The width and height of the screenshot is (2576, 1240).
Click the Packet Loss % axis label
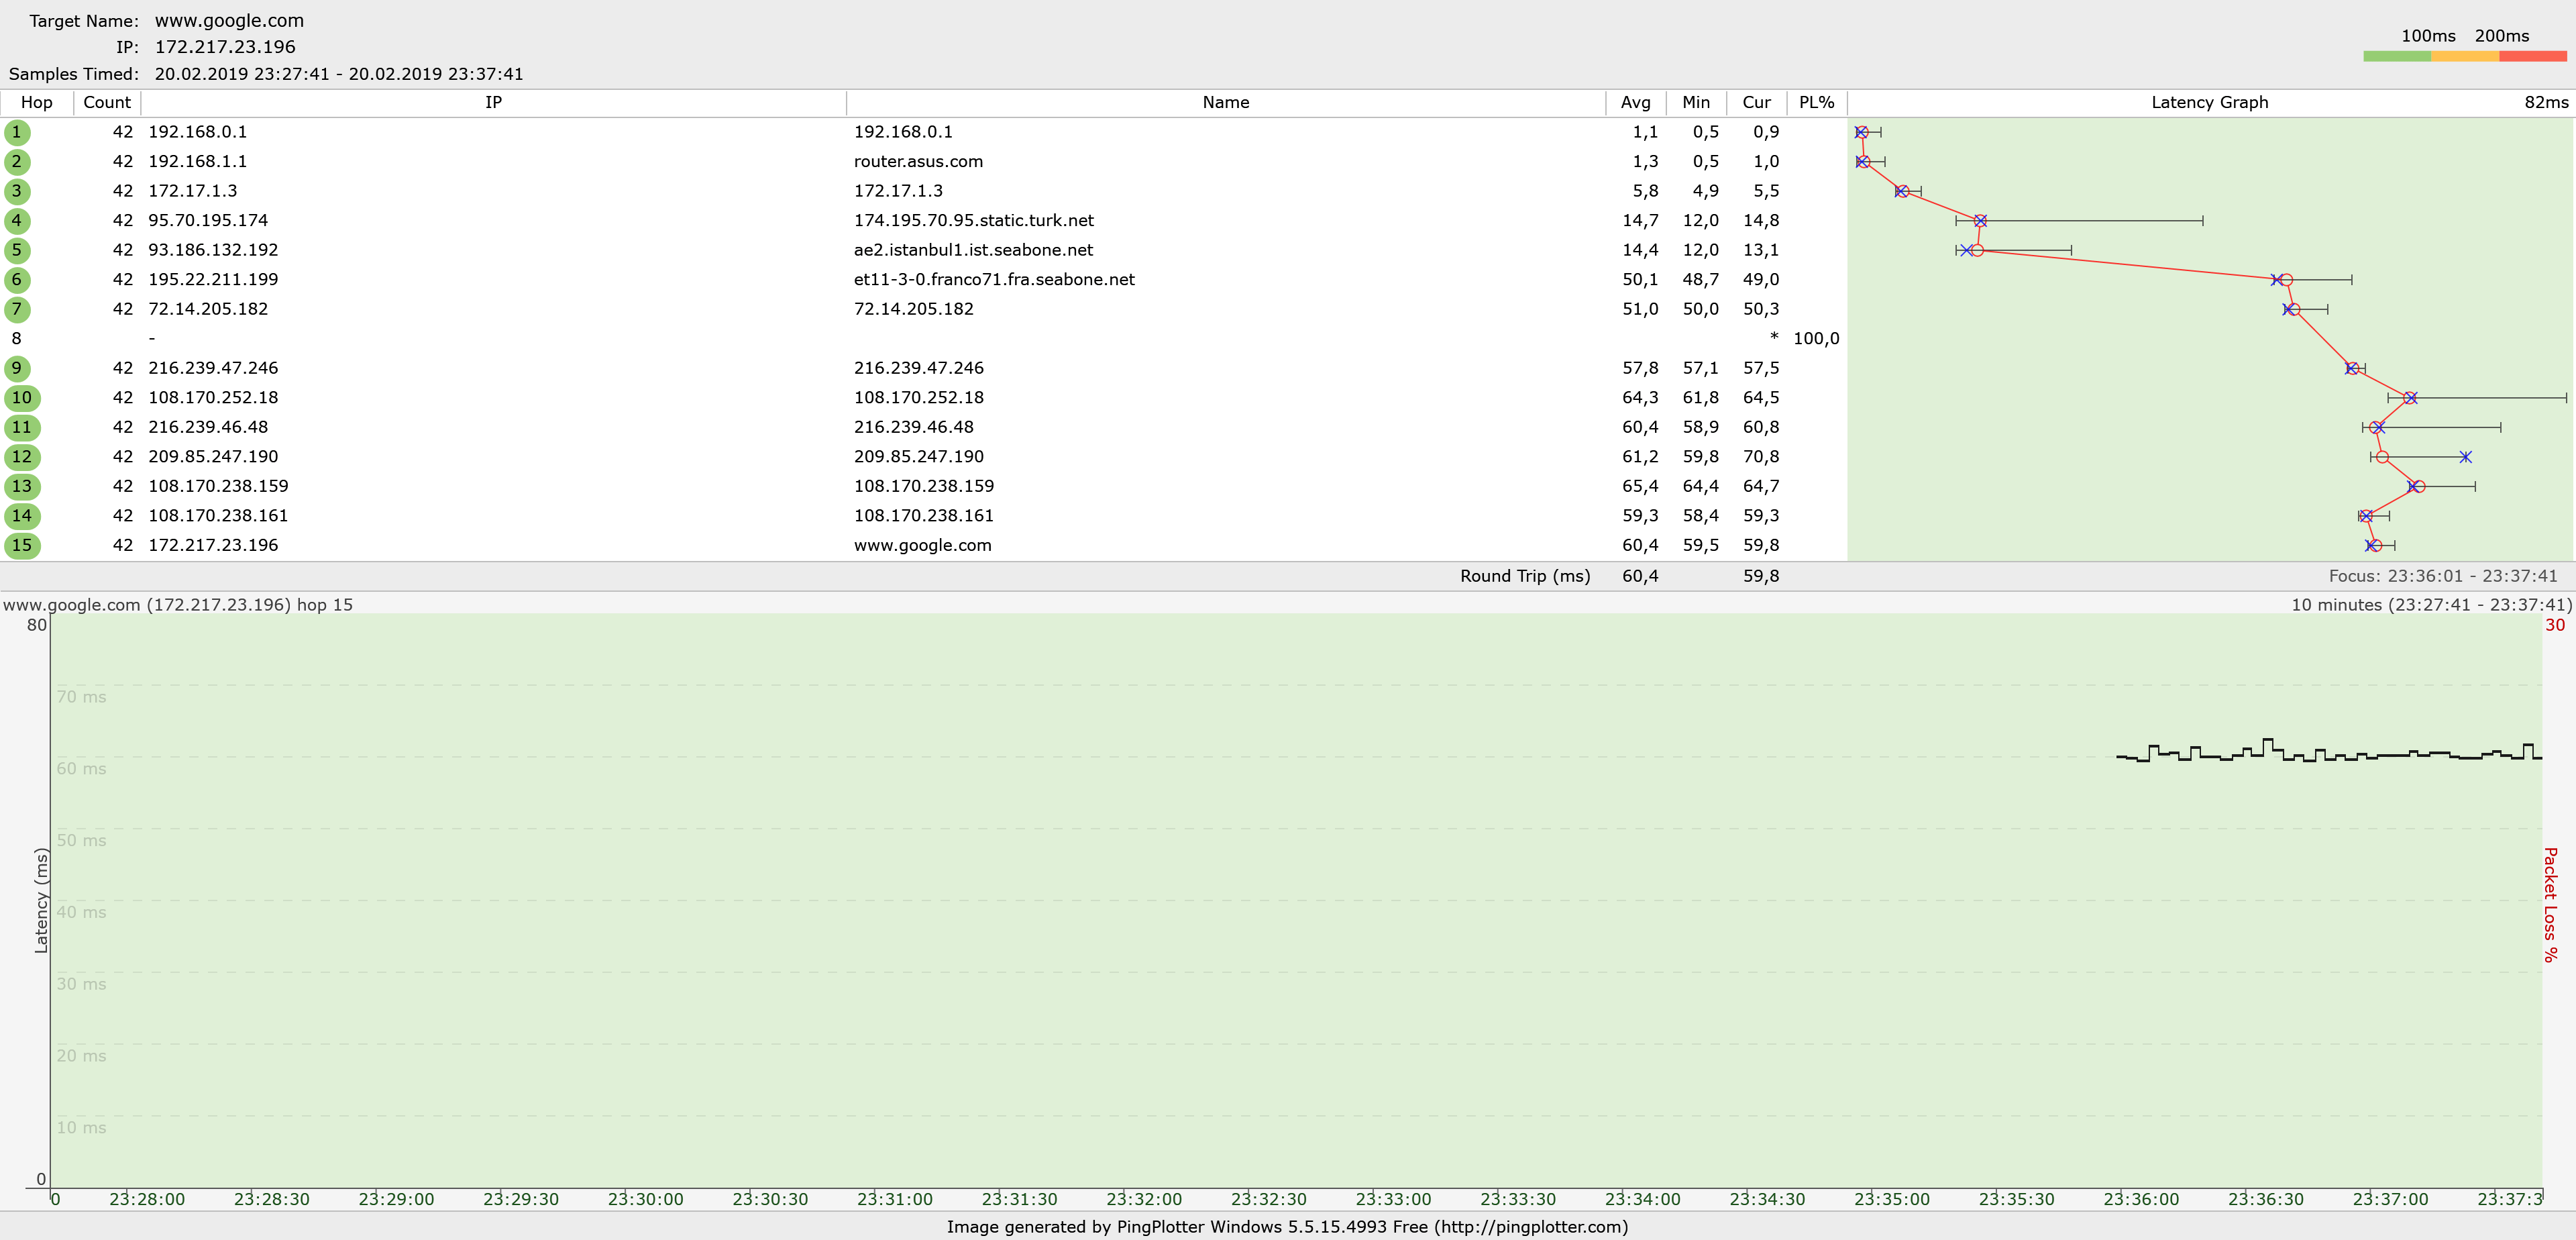2550,905
